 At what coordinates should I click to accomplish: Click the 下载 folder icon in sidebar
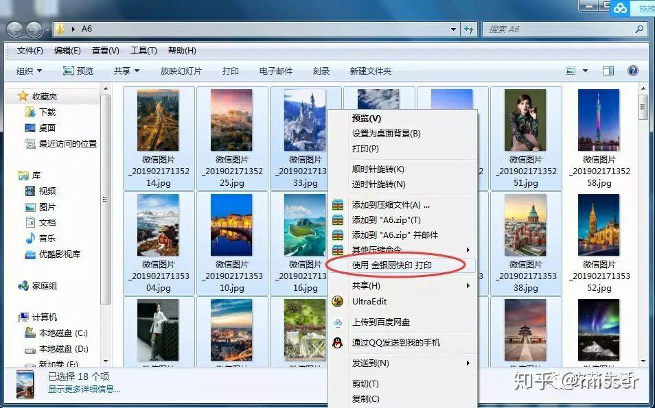[x=30, y=112]
